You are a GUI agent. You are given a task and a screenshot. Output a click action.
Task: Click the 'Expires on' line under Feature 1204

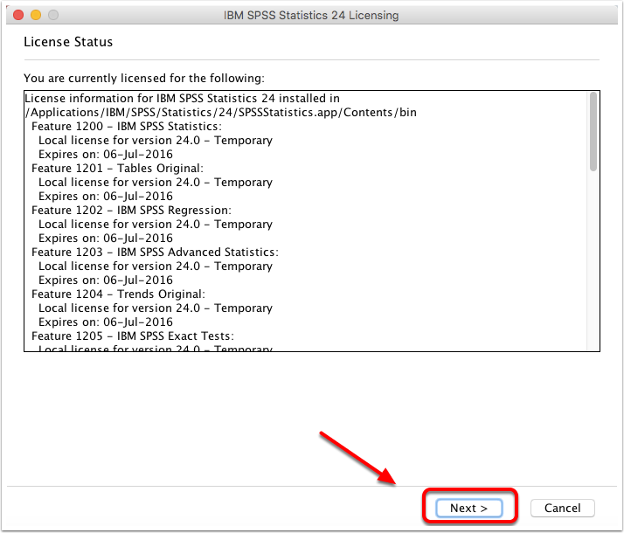pos(106,322)
